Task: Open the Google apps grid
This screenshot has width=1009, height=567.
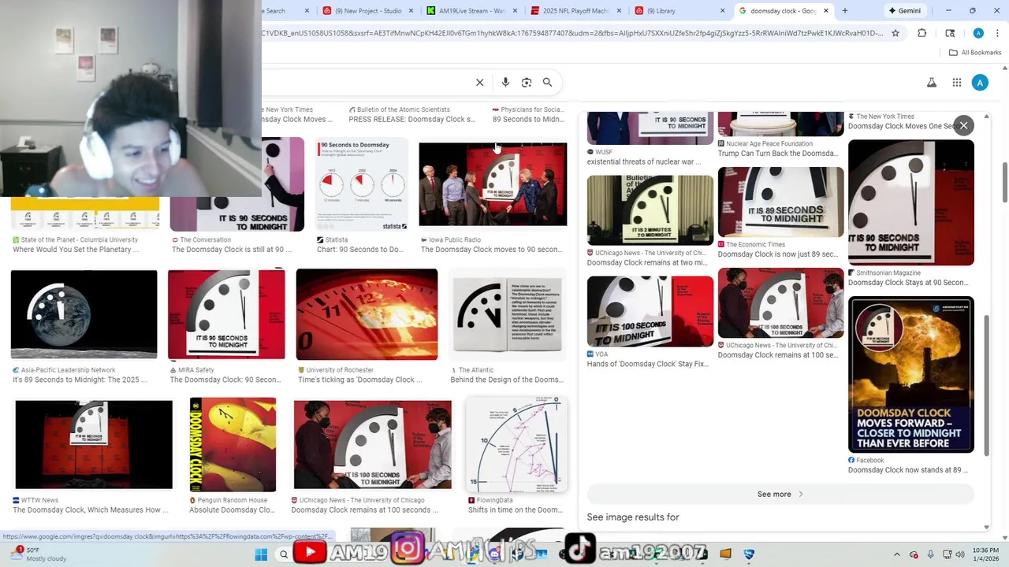Action: 956,83
